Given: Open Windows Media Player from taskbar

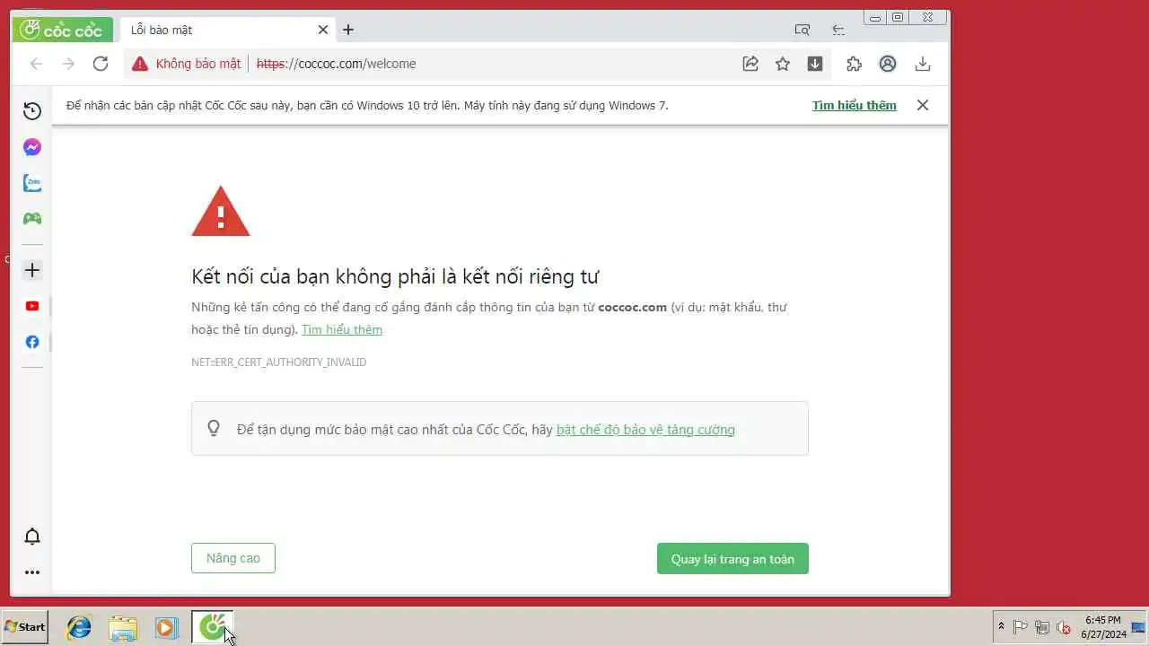Looking at the screenshot, I should (x=166, y=627).
